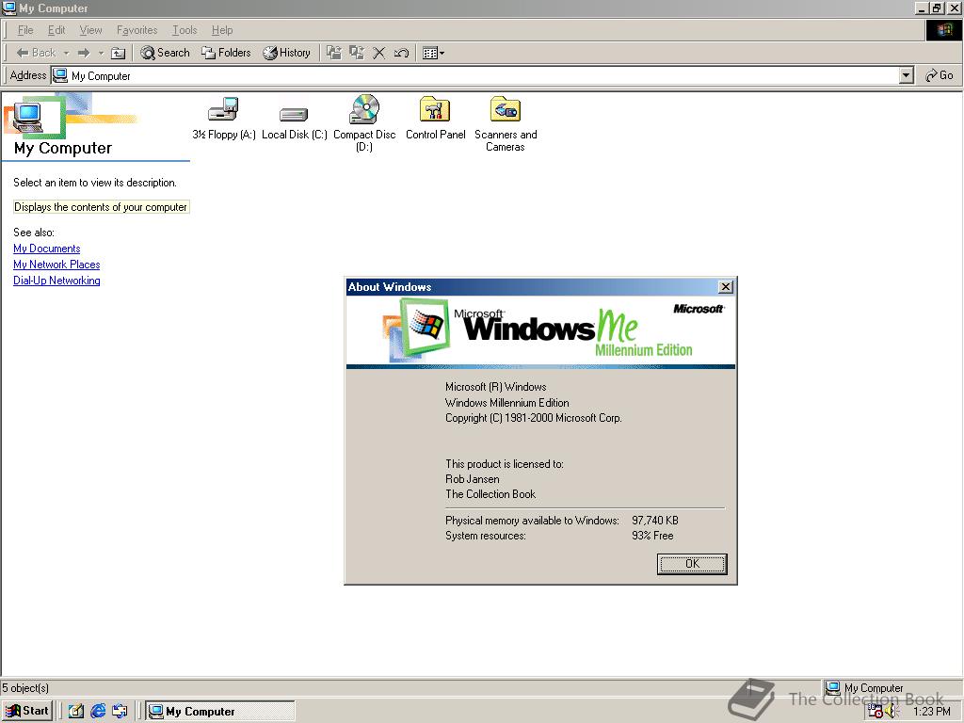Open the My Documents link
The image size is (964, 723).
point(47,249)
